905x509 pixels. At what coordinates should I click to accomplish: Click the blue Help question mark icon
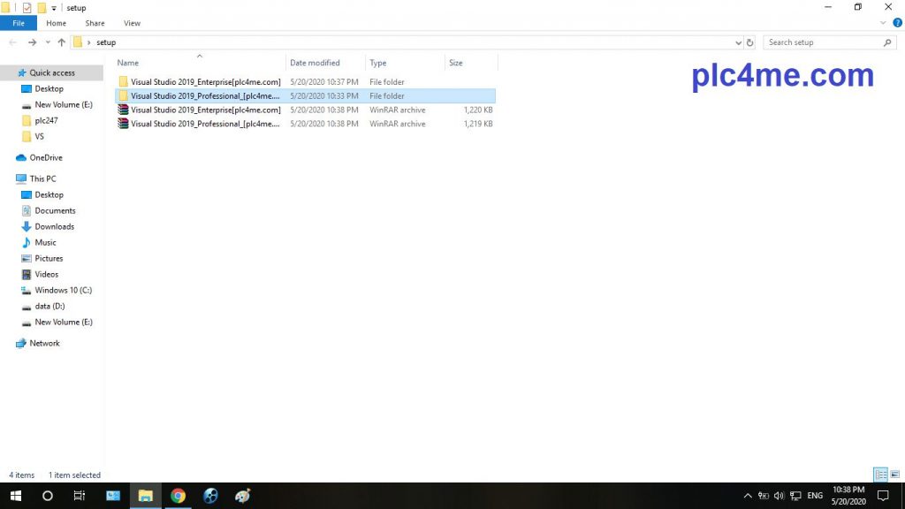(898, 23)
